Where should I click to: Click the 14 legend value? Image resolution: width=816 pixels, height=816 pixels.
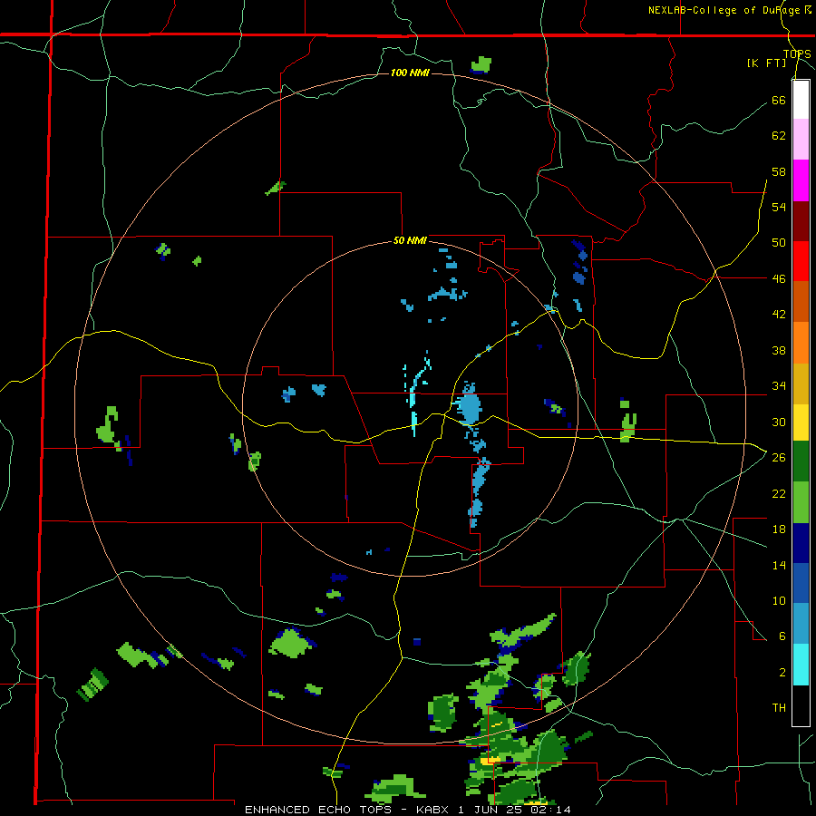[779, 565]
